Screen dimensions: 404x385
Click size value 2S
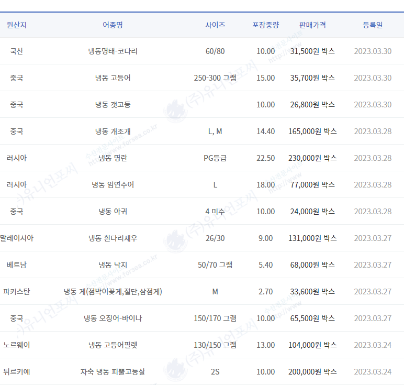point(215,372)
